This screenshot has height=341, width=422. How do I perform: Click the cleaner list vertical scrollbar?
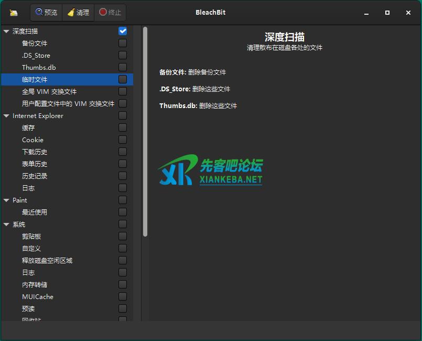tap(145, 131)
